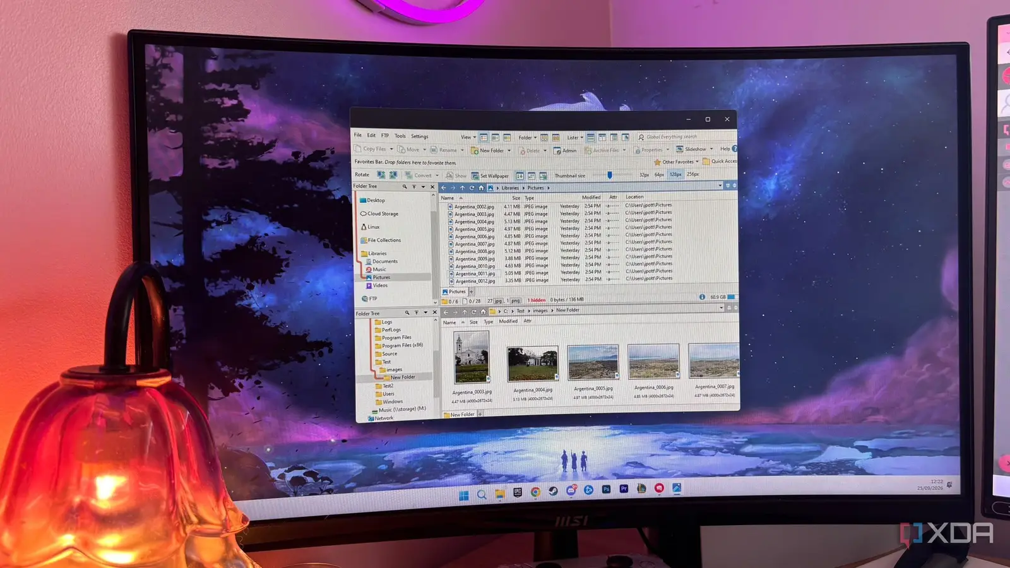Add a new tab beside the Pictures tab
1010x568 pixels.
(472, 292)
